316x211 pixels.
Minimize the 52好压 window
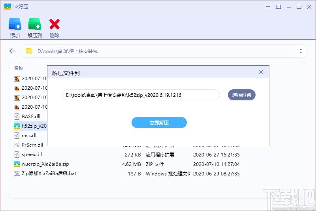289,7
